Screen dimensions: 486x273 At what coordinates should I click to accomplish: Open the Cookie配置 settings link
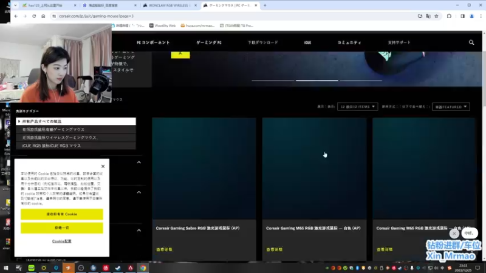point(62,241)
